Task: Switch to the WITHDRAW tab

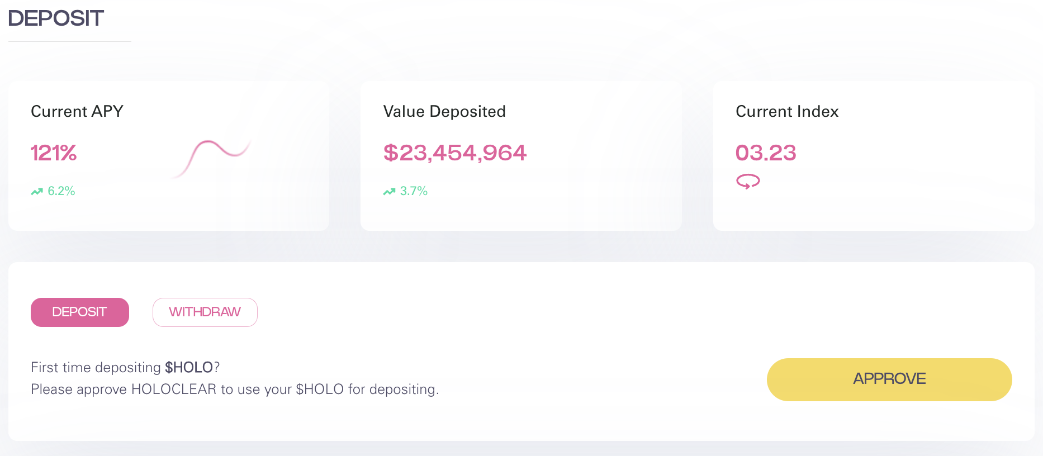Action: pyautogui.click(x=205, y=312)
